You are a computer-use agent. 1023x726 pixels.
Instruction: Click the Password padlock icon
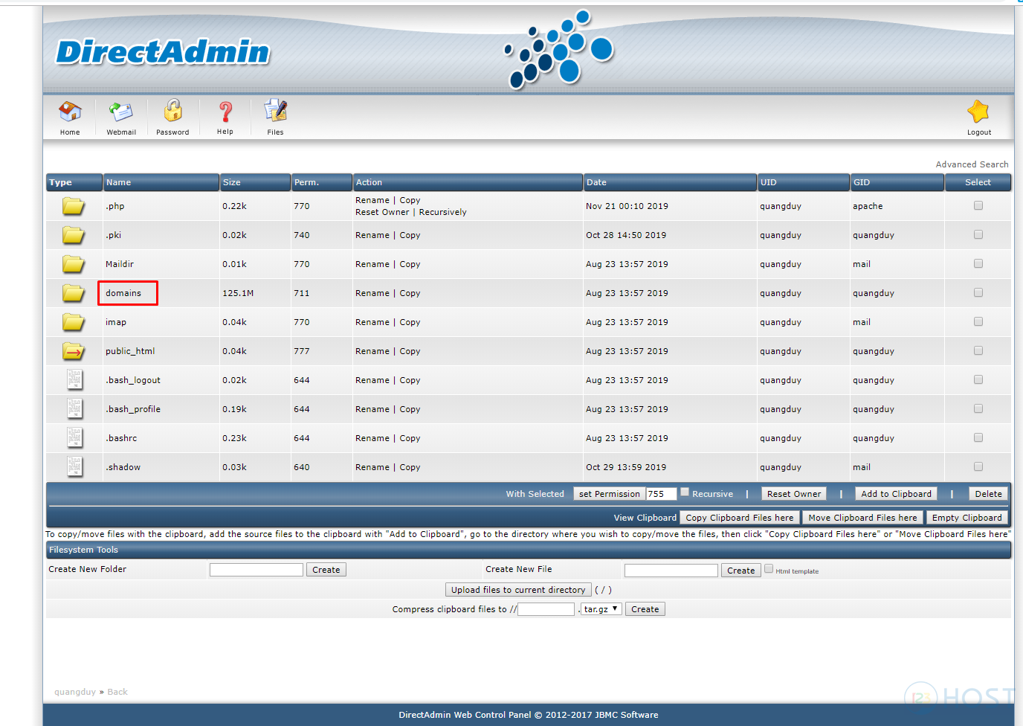point(172,111)
